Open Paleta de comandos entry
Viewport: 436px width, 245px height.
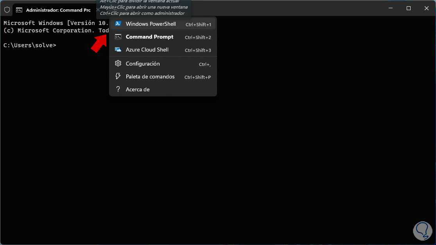coord(163,77)
